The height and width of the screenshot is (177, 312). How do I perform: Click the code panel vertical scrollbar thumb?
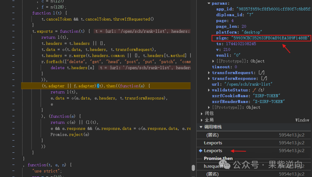pos(193,168)
